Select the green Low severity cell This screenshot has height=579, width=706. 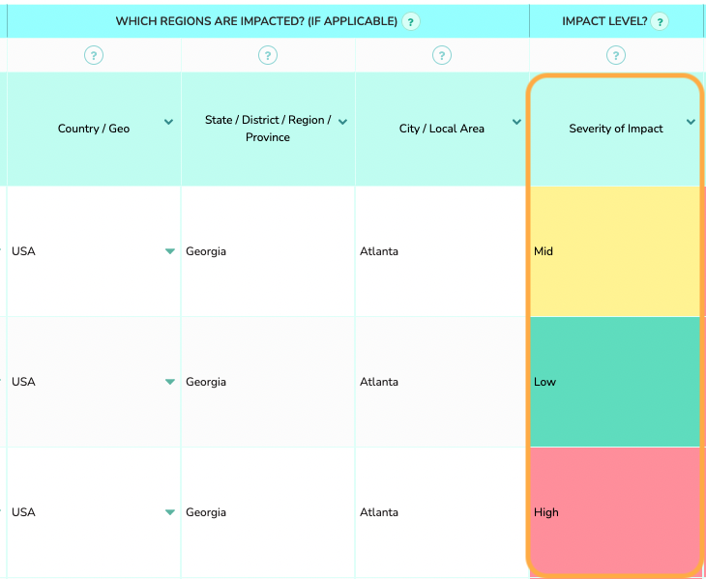614,382
